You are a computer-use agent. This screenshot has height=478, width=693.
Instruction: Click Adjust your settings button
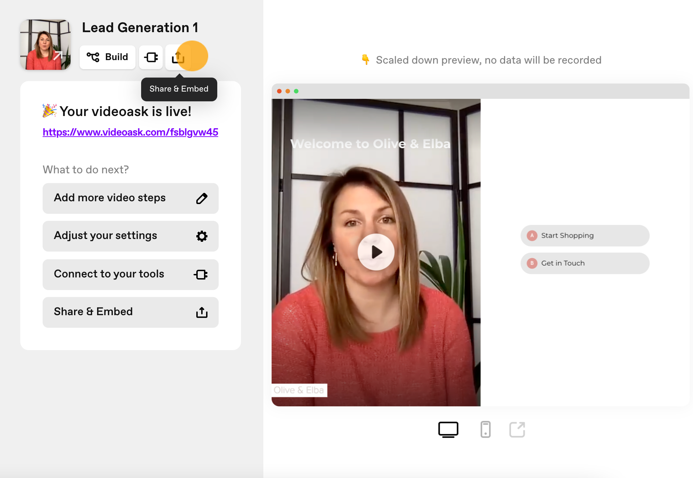click(x=130, y=236)
